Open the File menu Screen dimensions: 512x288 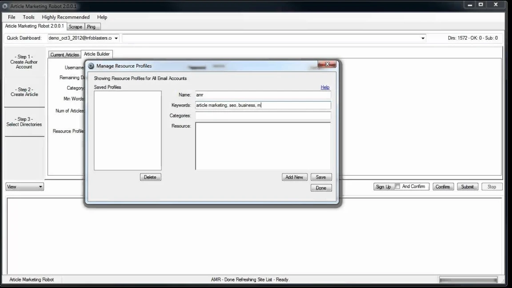(x=12, y=17)
